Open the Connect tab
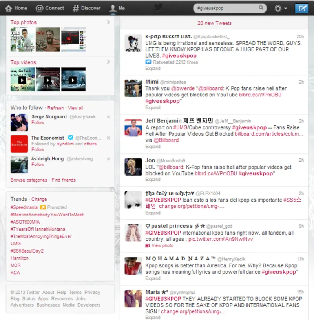The height and width of the screenshot is (320, 314). point(50,8)
